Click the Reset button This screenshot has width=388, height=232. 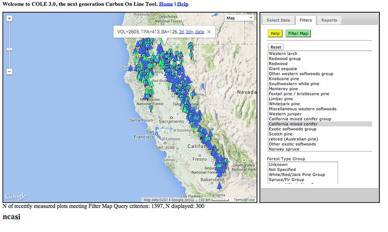(x=276, y=47)
